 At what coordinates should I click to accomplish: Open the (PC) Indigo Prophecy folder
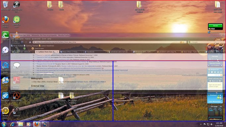pos(72,98)
